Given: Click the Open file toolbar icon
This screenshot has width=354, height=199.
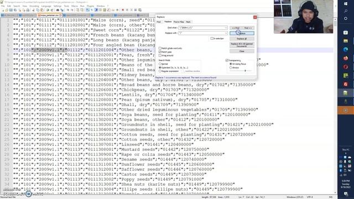Looking at the screenshot, I should (7, 10).
